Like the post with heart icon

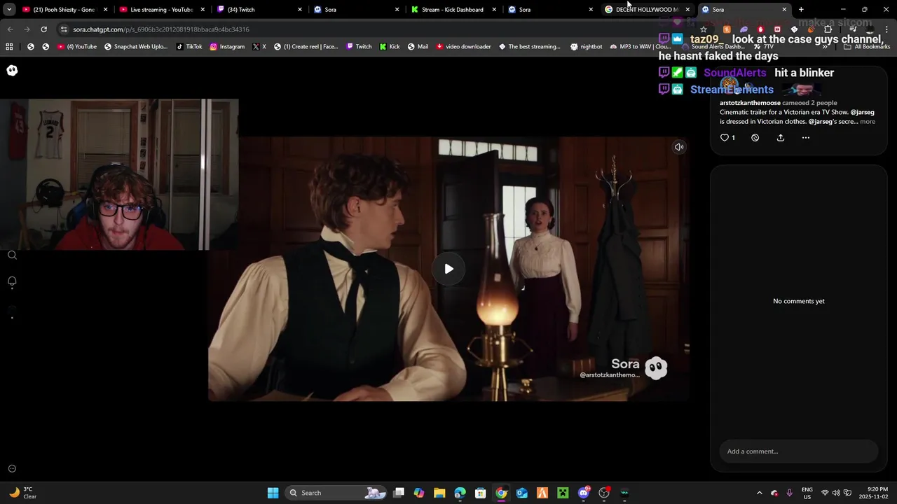click(725, 138)
